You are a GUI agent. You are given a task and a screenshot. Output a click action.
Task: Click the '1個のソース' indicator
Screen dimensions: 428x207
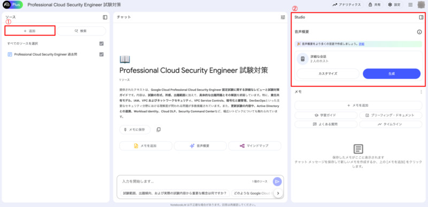[259, 182]
